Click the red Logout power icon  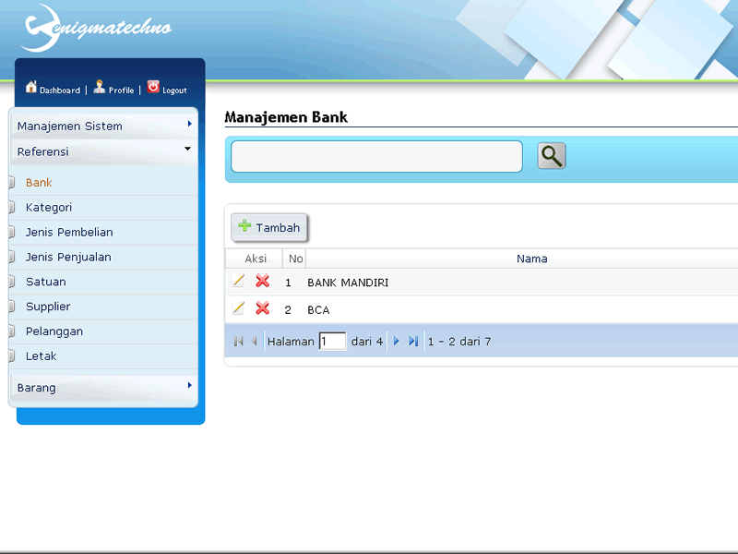(x=153, y=87)
